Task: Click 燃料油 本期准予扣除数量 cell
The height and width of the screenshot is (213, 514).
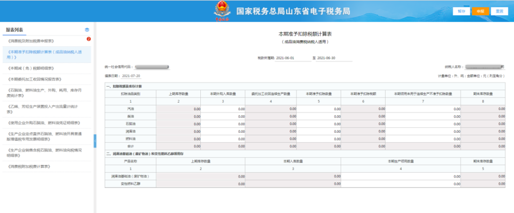Action: [x=318, y=139]
